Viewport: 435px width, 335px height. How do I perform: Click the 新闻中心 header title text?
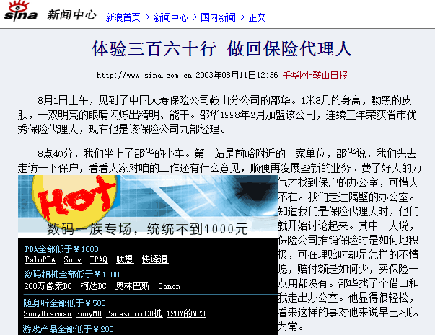[71, 14]
